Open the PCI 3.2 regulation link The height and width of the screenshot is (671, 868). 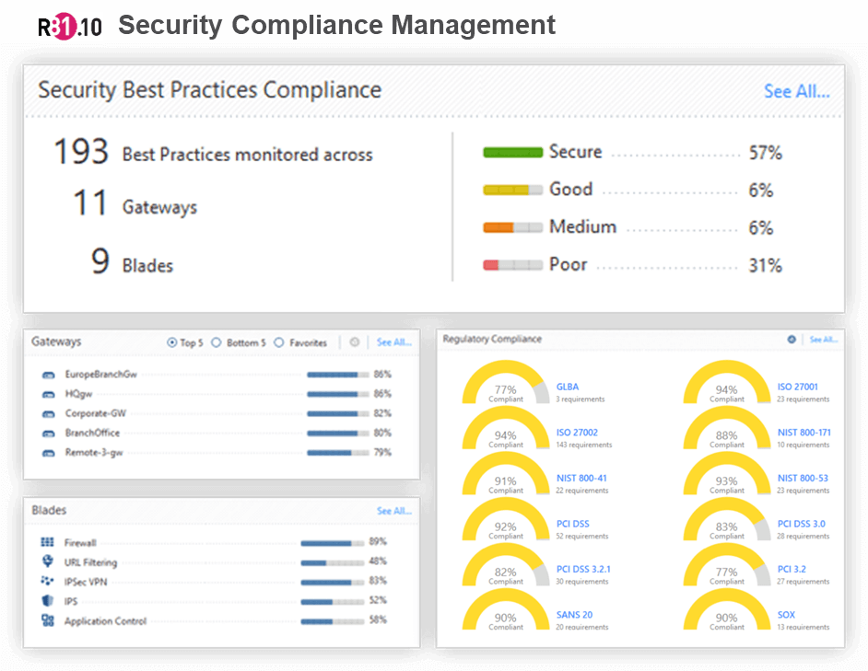pos(792,569)
